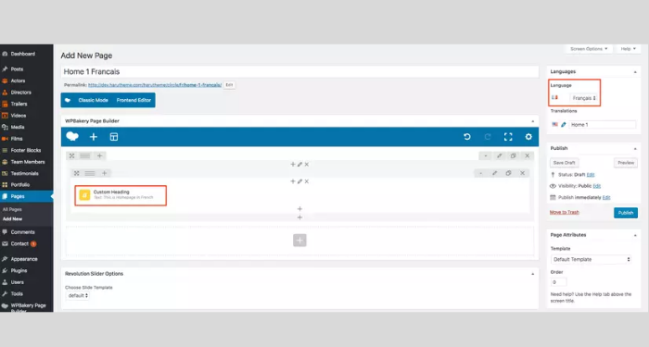Collapse WPBakery Page Builder panel
Screen dimensions: 649x347
pos(533,121)
